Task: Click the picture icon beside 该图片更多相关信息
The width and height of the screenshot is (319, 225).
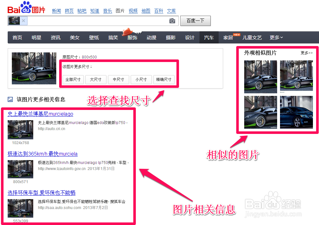Action: tap(10, 99)
